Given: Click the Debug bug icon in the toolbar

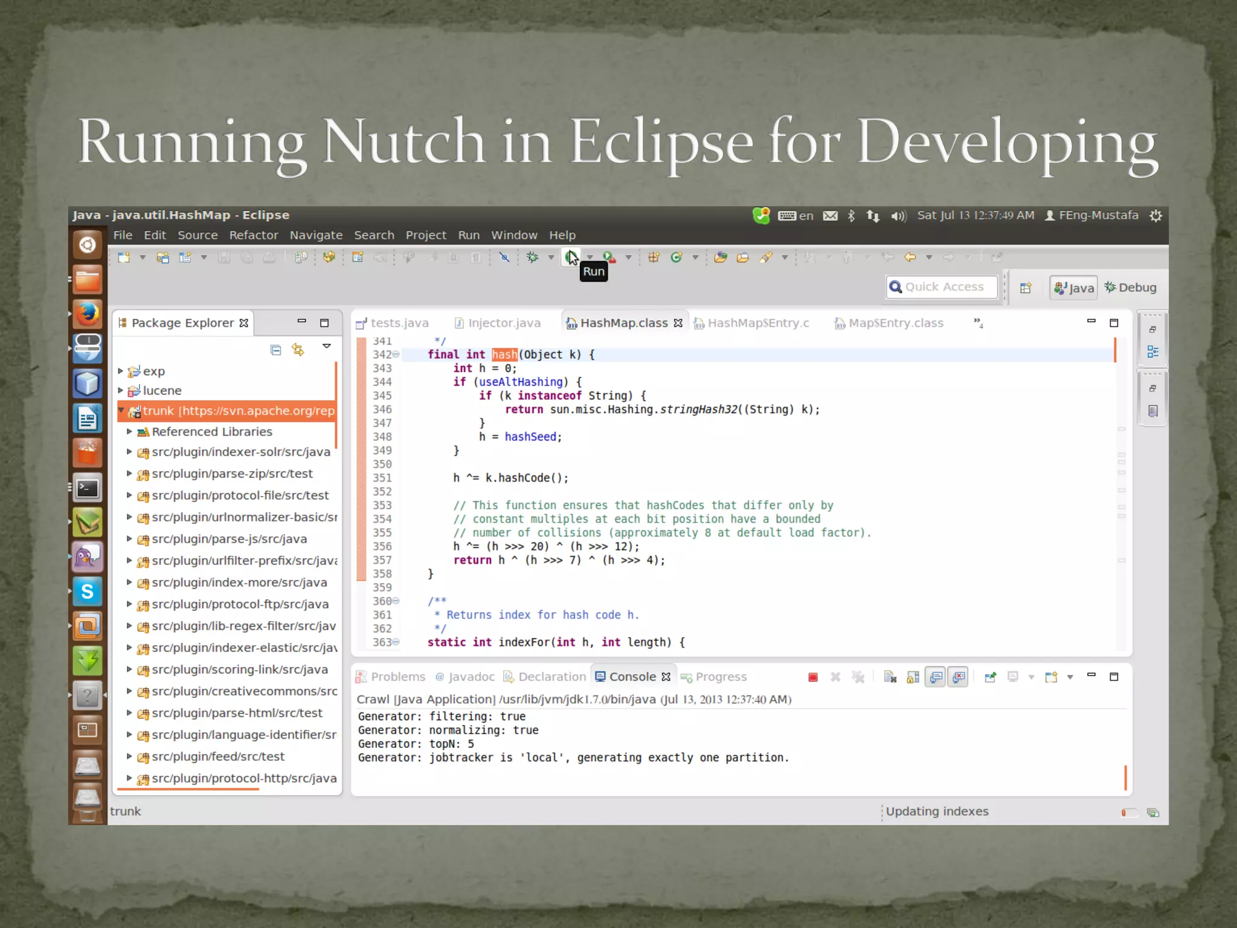Looking at the screenshot, I should tap(532, 257).
